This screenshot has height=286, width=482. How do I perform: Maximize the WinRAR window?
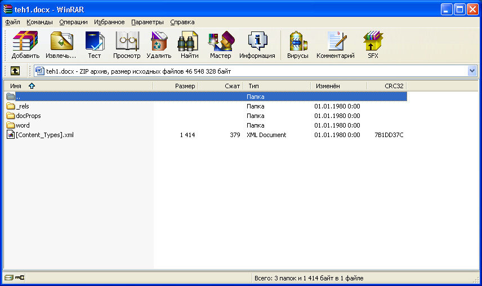459,9
